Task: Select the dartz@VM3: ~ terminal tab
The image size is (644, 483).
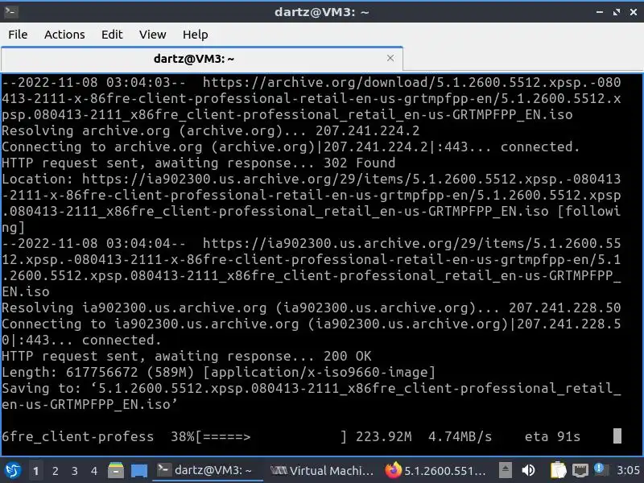Action: pyautogui.click(x=201, y=59)
